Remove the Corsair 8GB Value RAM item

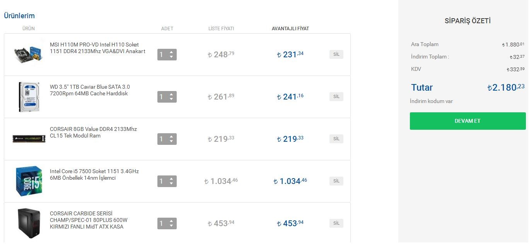coord(336,139)
